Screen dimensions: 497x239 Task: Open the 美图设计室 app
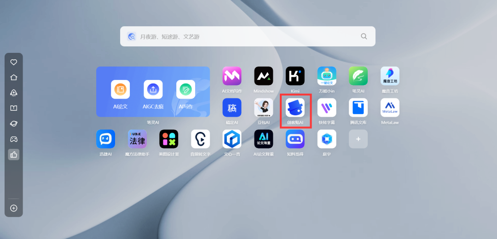[169, 139]
